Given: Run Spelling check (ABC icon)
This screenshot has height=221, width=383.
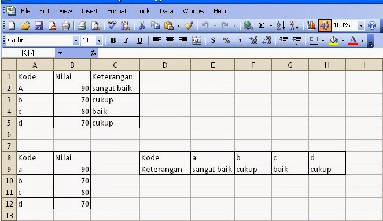Looking at the screenshot, I should tap(112, 25).
